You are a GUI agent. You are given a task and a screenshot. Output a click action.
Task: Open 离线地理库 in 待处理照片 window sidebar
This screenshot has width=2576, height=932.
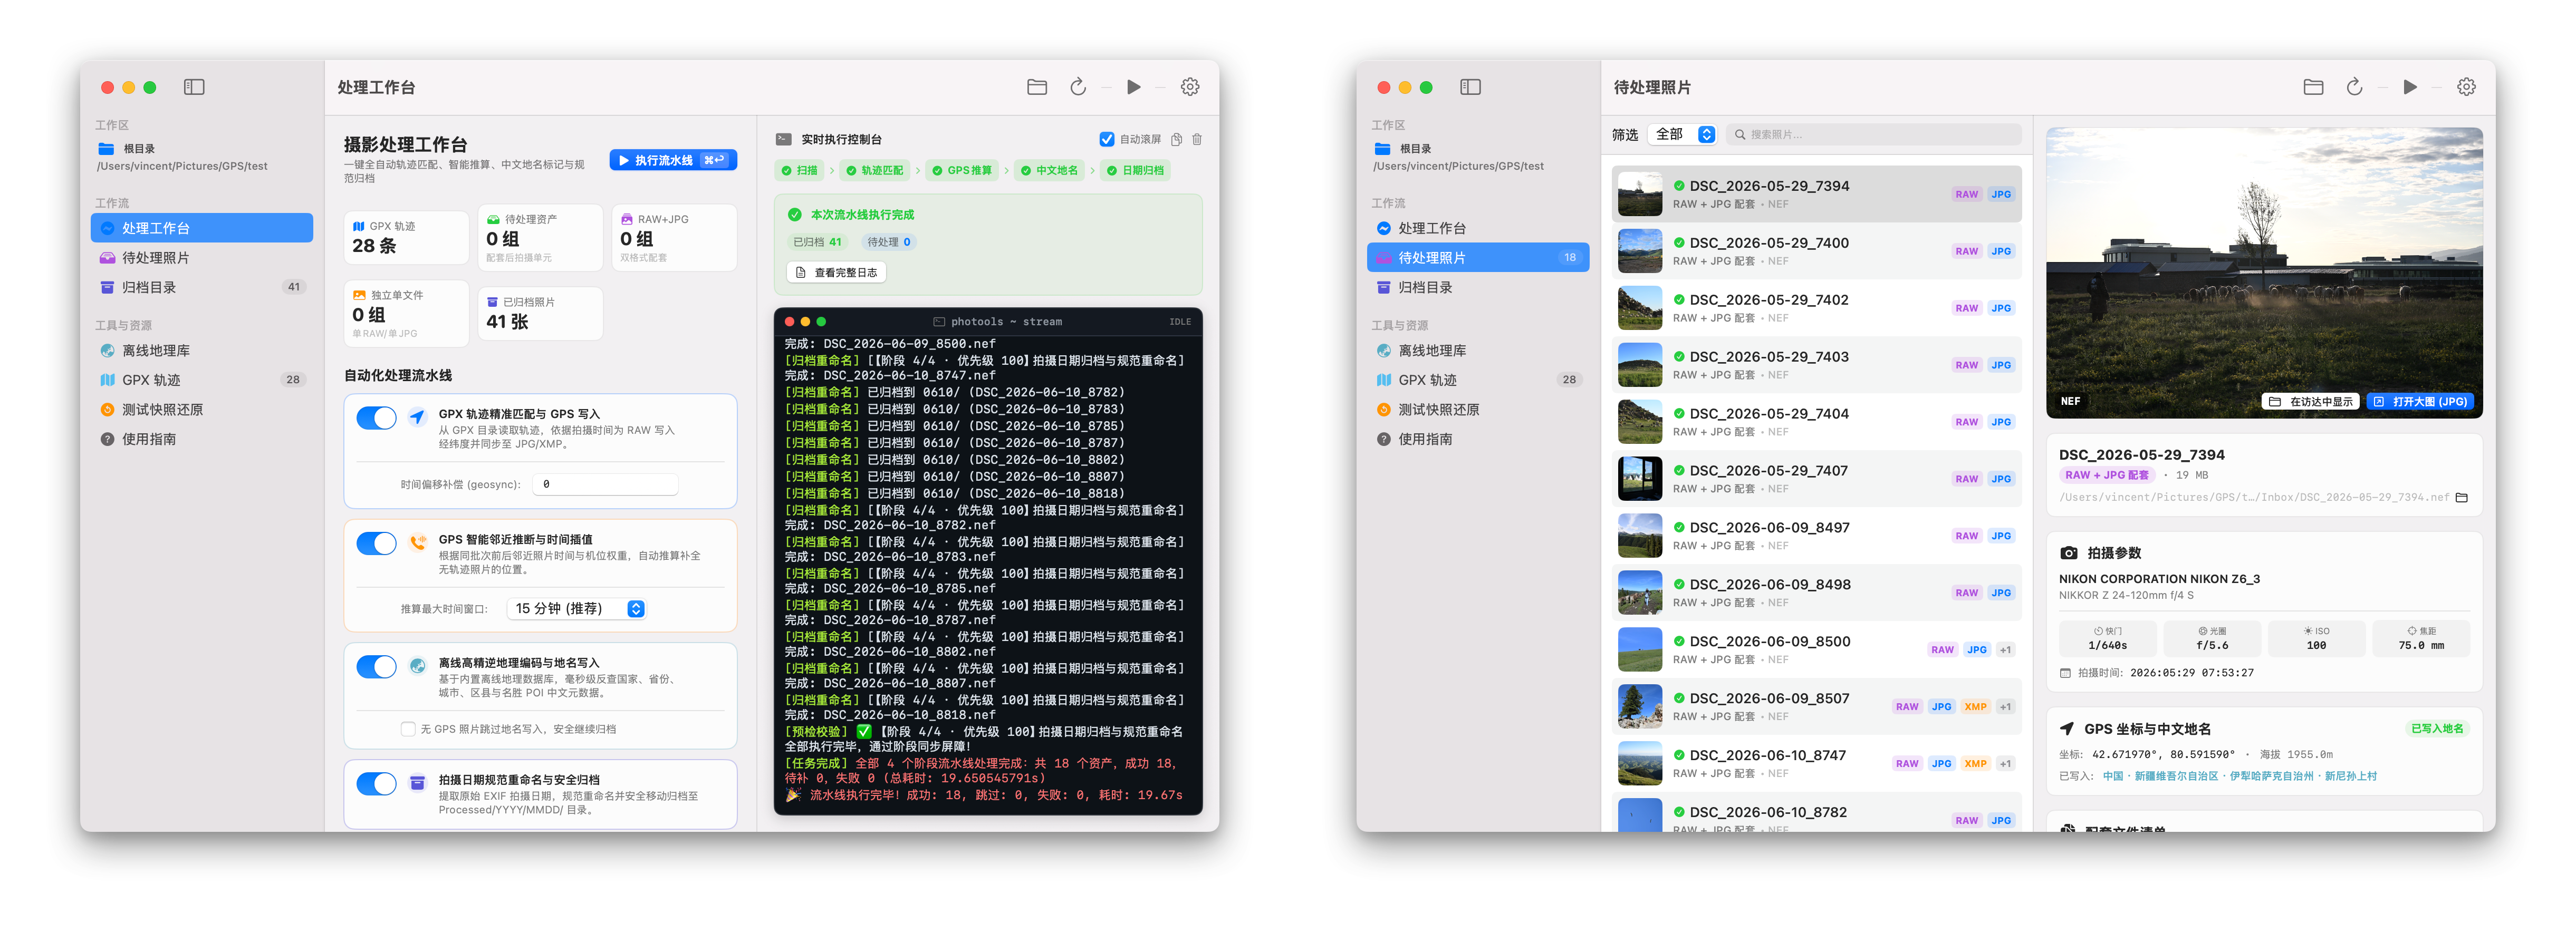pos(1478,351)
